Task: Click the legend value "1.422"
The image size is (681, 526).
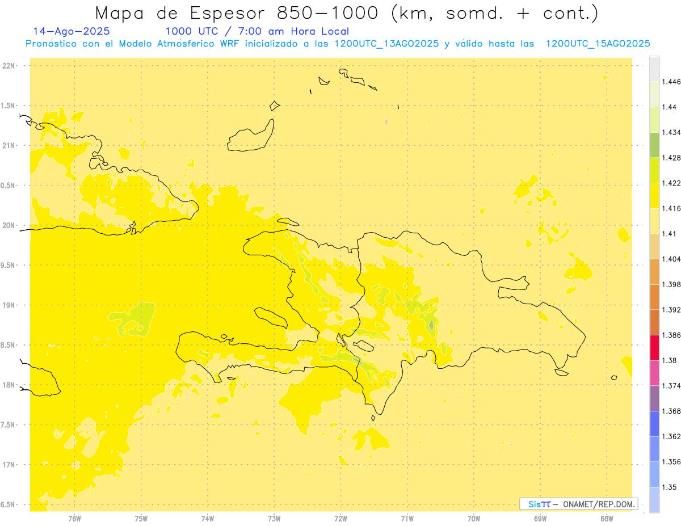Action: 671,183
